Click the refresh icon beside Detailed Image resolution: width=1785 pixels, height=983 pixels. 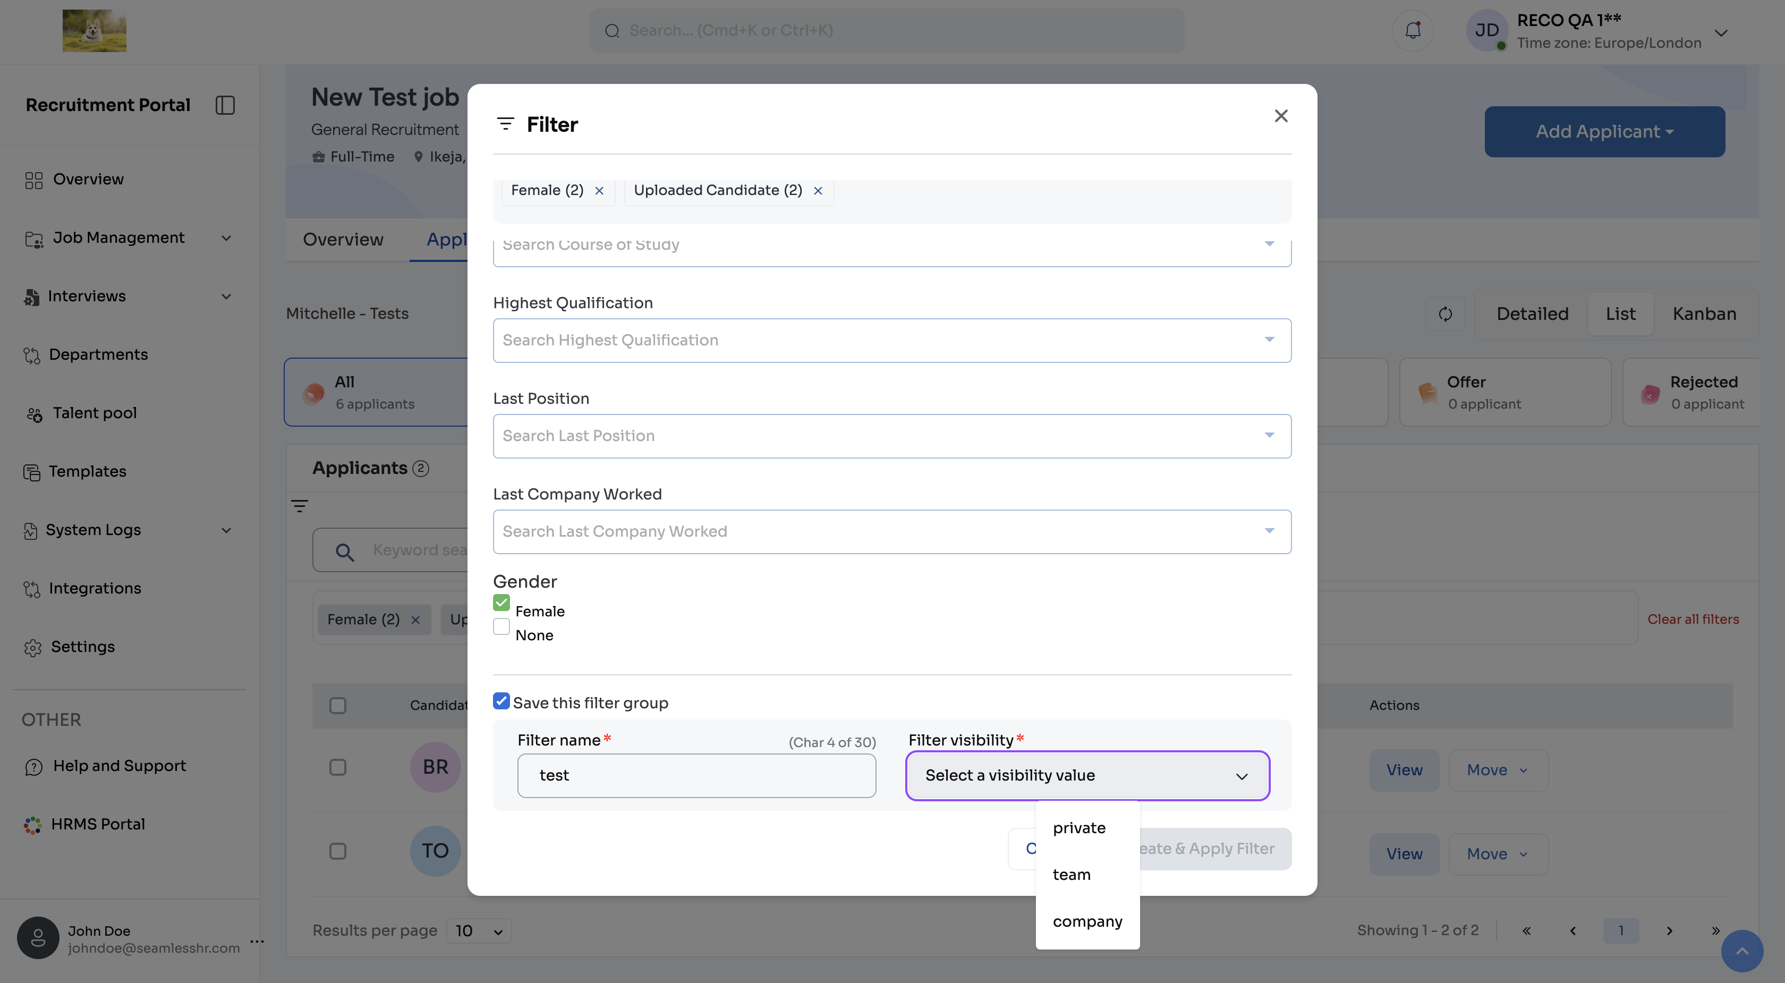(x=1446, y=314)
